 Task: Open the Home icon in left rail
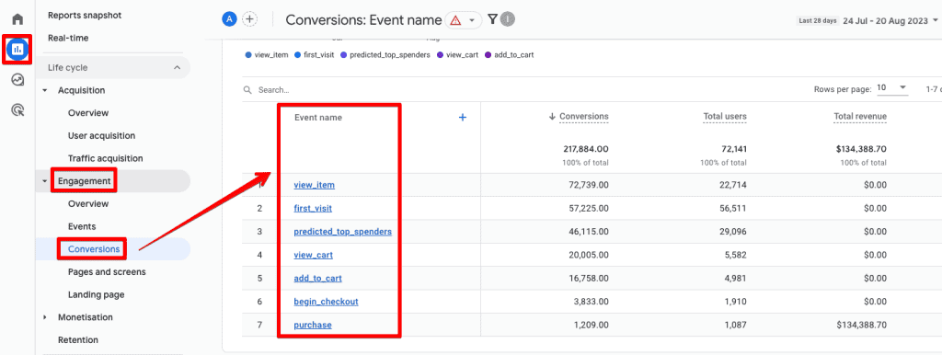[17, 19]
